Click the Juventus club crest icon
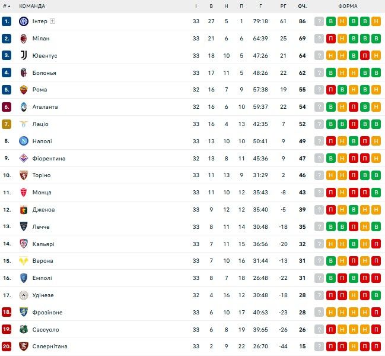 (24, 56)
